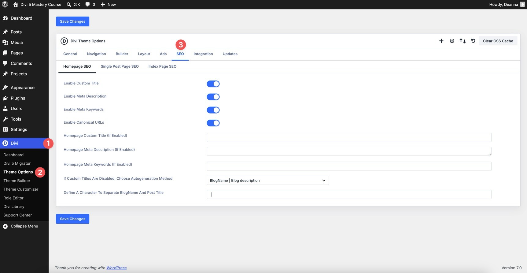Image resolution: width=527 pixels, height=273 pixels.
Task: Select the Divi menu in sidebar
Action: 24,143
